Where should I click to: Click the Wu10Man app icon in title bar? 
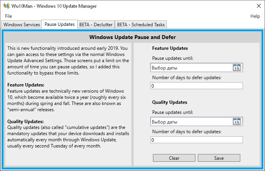(6, 6)
